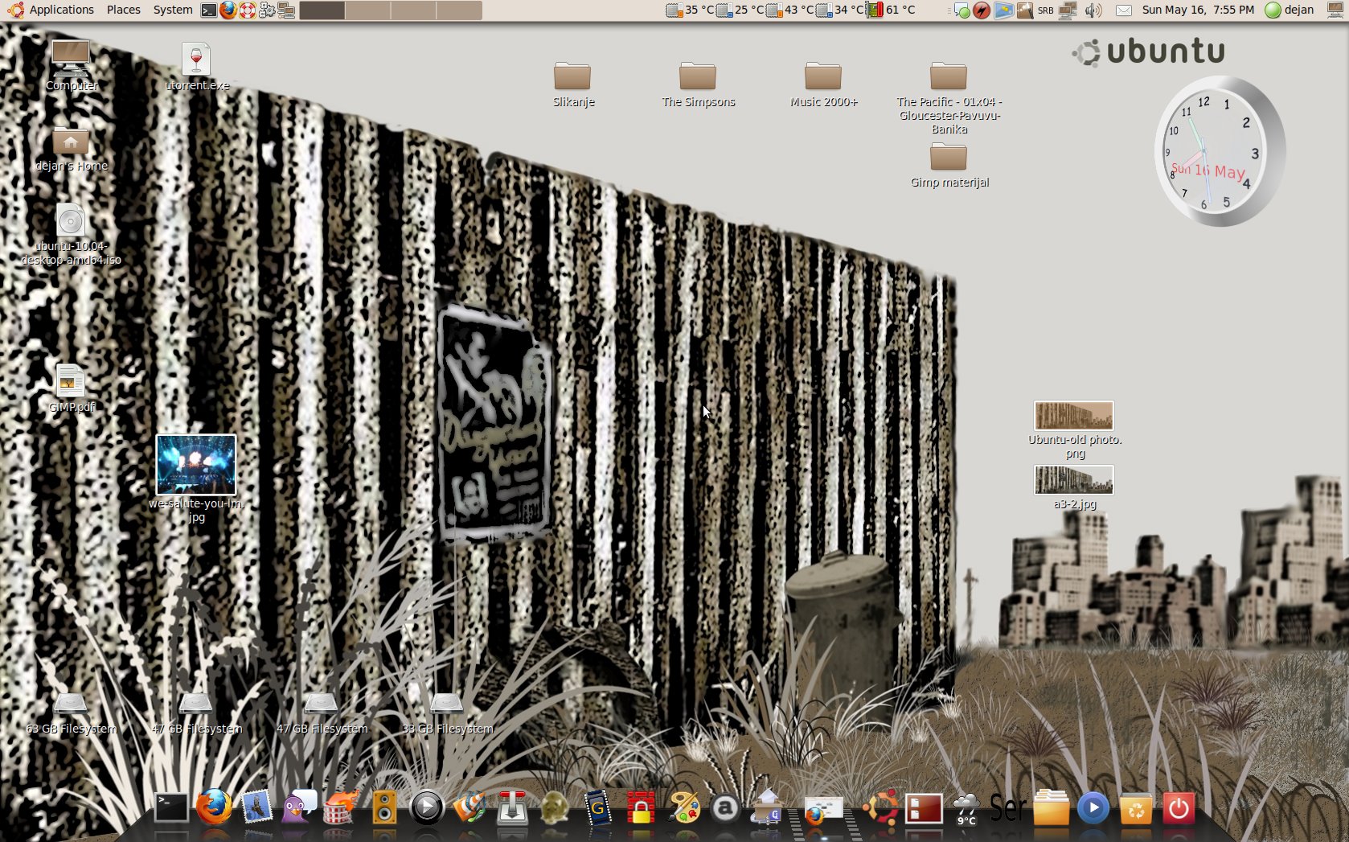Open the bird stamp mail icon in the dock
This screenshot has width=1349, height=842.
click(x=256, y=807)
